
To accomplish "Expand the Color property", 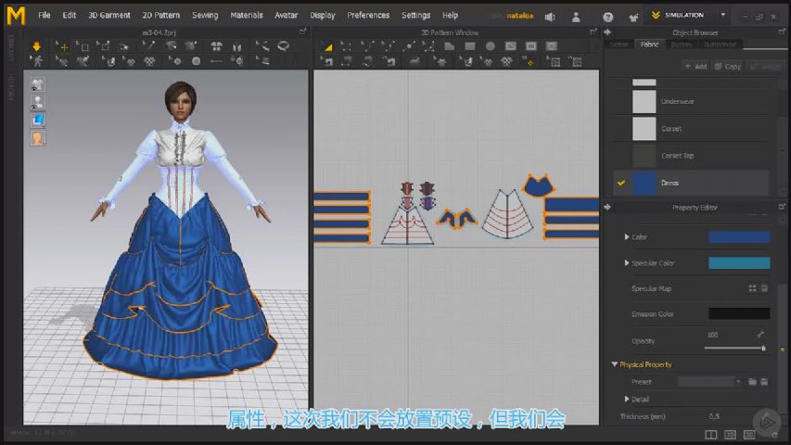I will tap(627, 236).
